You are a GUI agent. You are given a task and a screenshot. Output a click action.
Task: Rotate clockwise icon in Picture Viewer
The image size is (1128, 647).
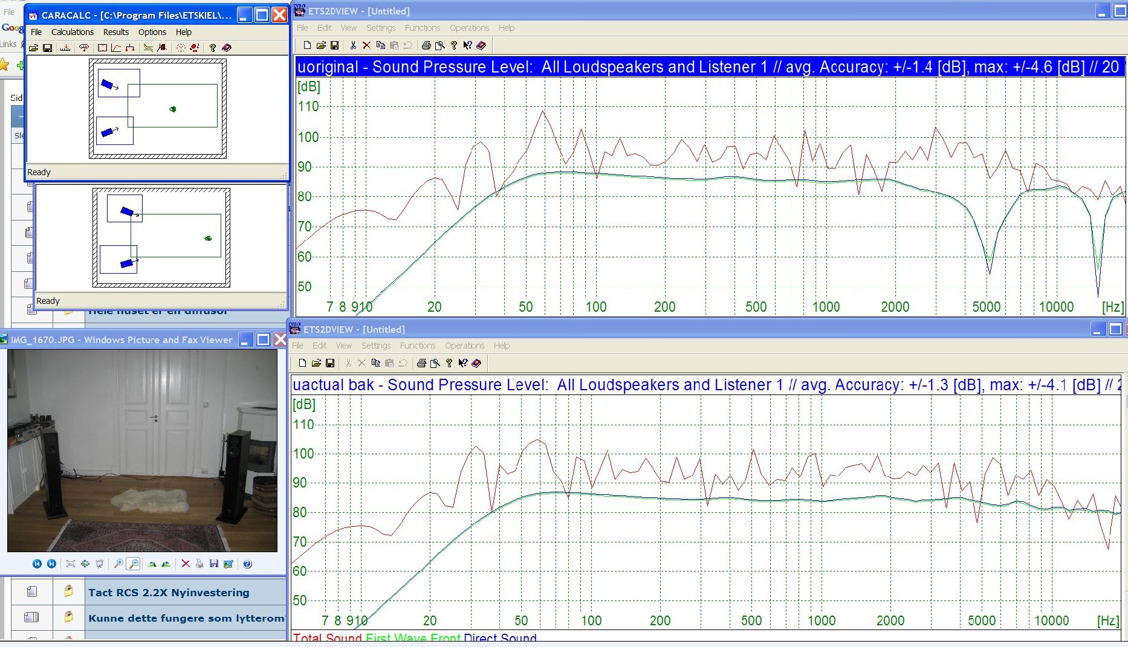[152, 564]
